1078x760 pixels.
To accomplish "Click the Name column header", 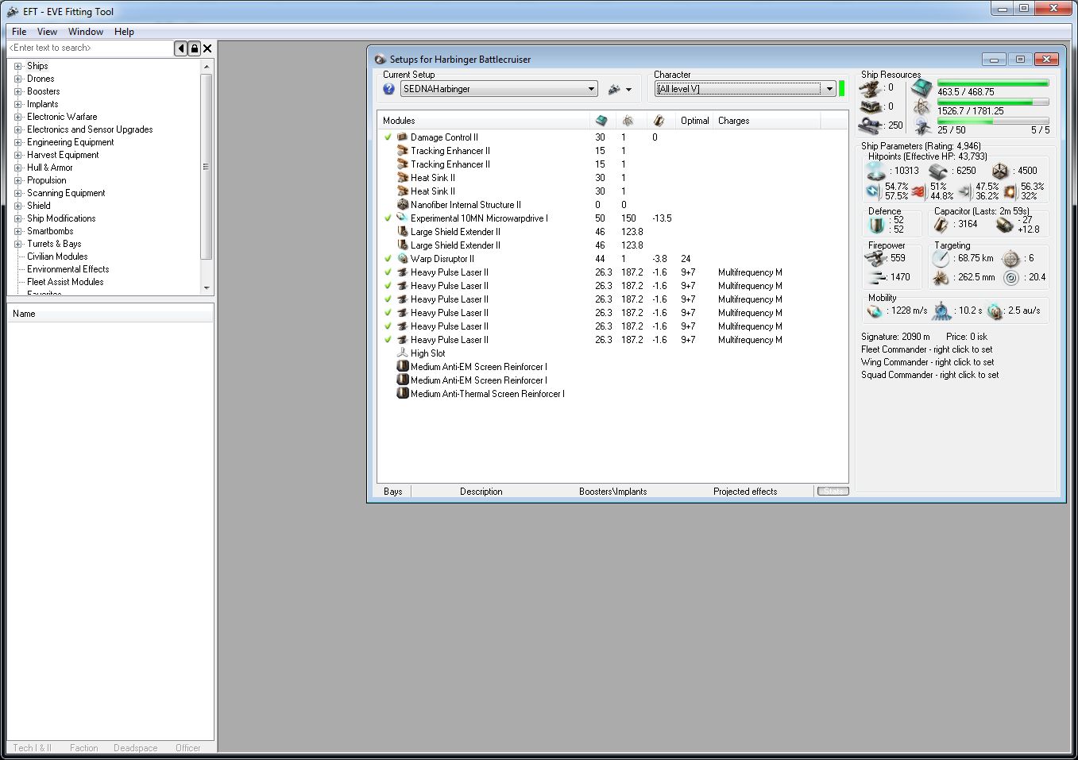I will click(x=110, y=314).
